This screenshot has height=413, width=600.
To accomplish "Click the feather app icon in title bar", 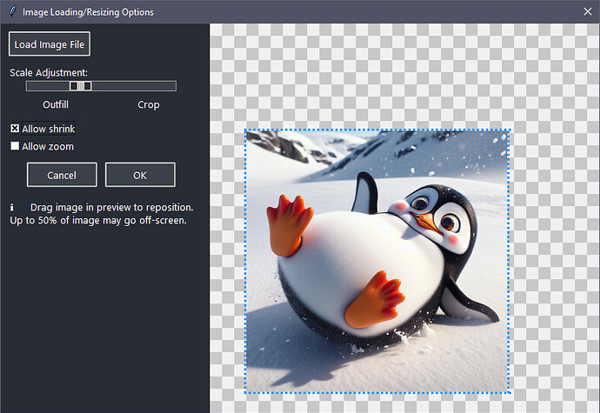I will click(x=13, y=11).
